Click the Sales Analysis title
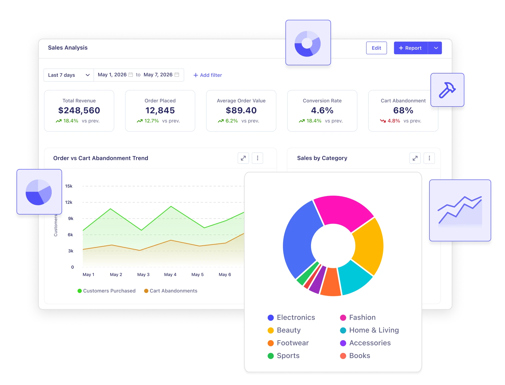 click(68, 48)
